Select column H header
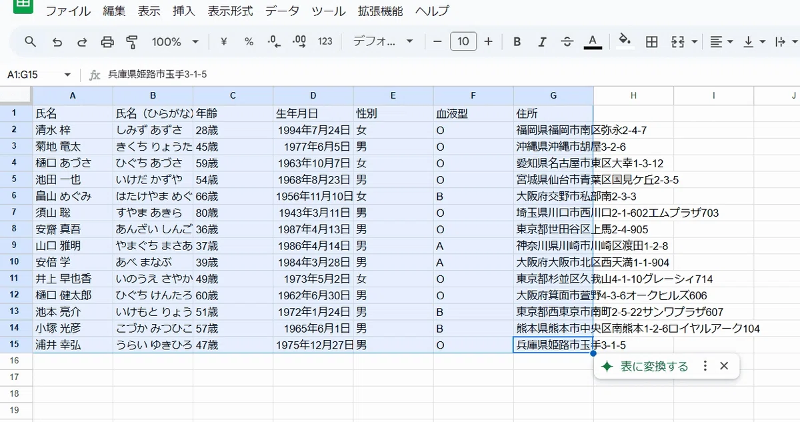 [633, 95]
